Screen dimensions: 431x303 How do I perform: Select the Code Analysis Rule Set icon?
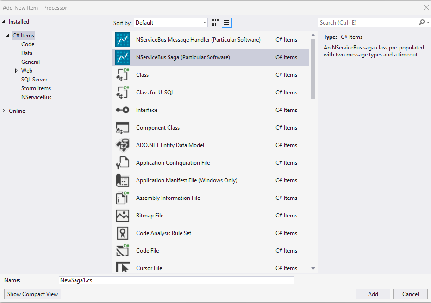click(123, 233)
